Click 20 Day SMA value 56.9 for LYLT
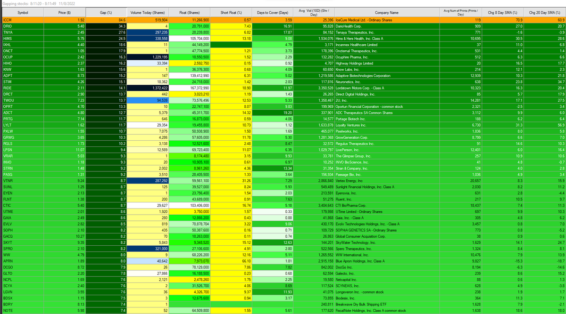Image resolution: width=566 pixels, height=314 pixels. pos(544,126)
